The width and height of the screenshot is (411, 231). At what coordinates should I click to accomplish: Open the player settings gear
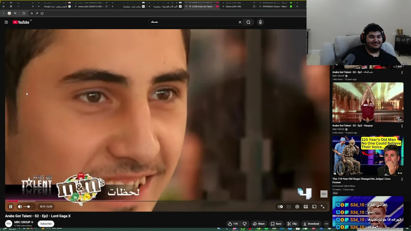point(297,207)
